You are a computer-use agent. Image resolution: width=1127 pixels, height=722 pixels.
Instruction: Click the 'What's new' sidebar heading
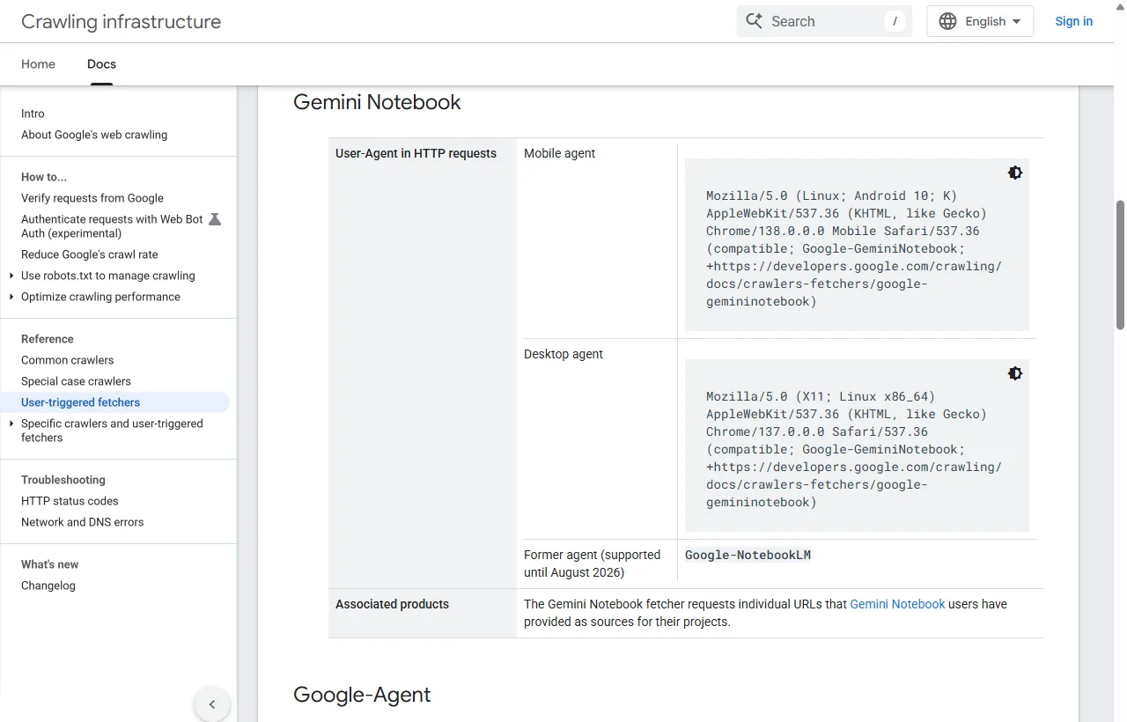pos(50,564)
